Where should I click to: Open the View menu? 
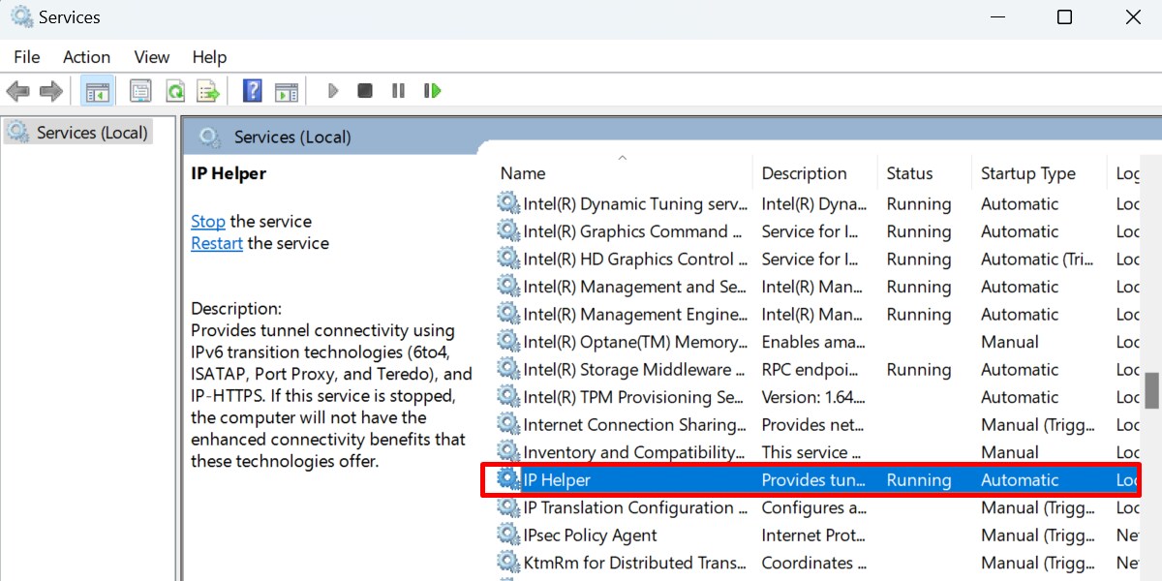tap(151, 56)
